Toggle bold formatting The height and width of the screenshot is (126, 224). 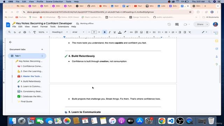tap(105, 32)
